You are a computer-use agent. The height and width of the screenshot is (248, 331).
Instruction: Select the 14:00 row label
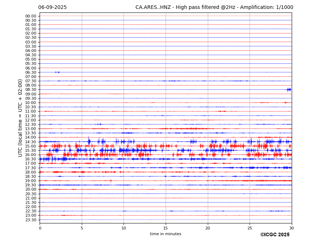[31, 138]
